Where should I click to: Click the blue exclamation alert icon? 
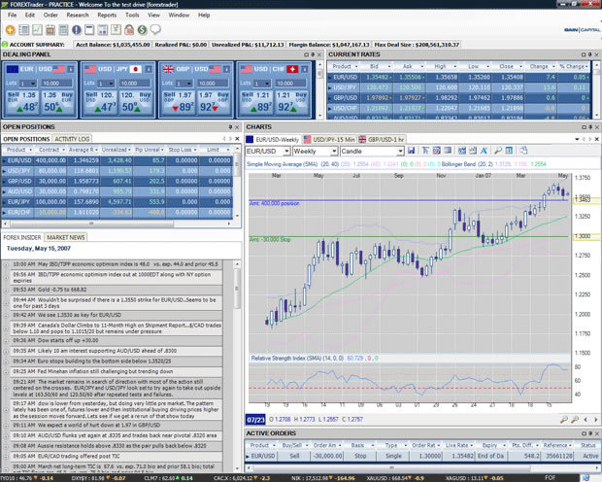tap(77, 29)
